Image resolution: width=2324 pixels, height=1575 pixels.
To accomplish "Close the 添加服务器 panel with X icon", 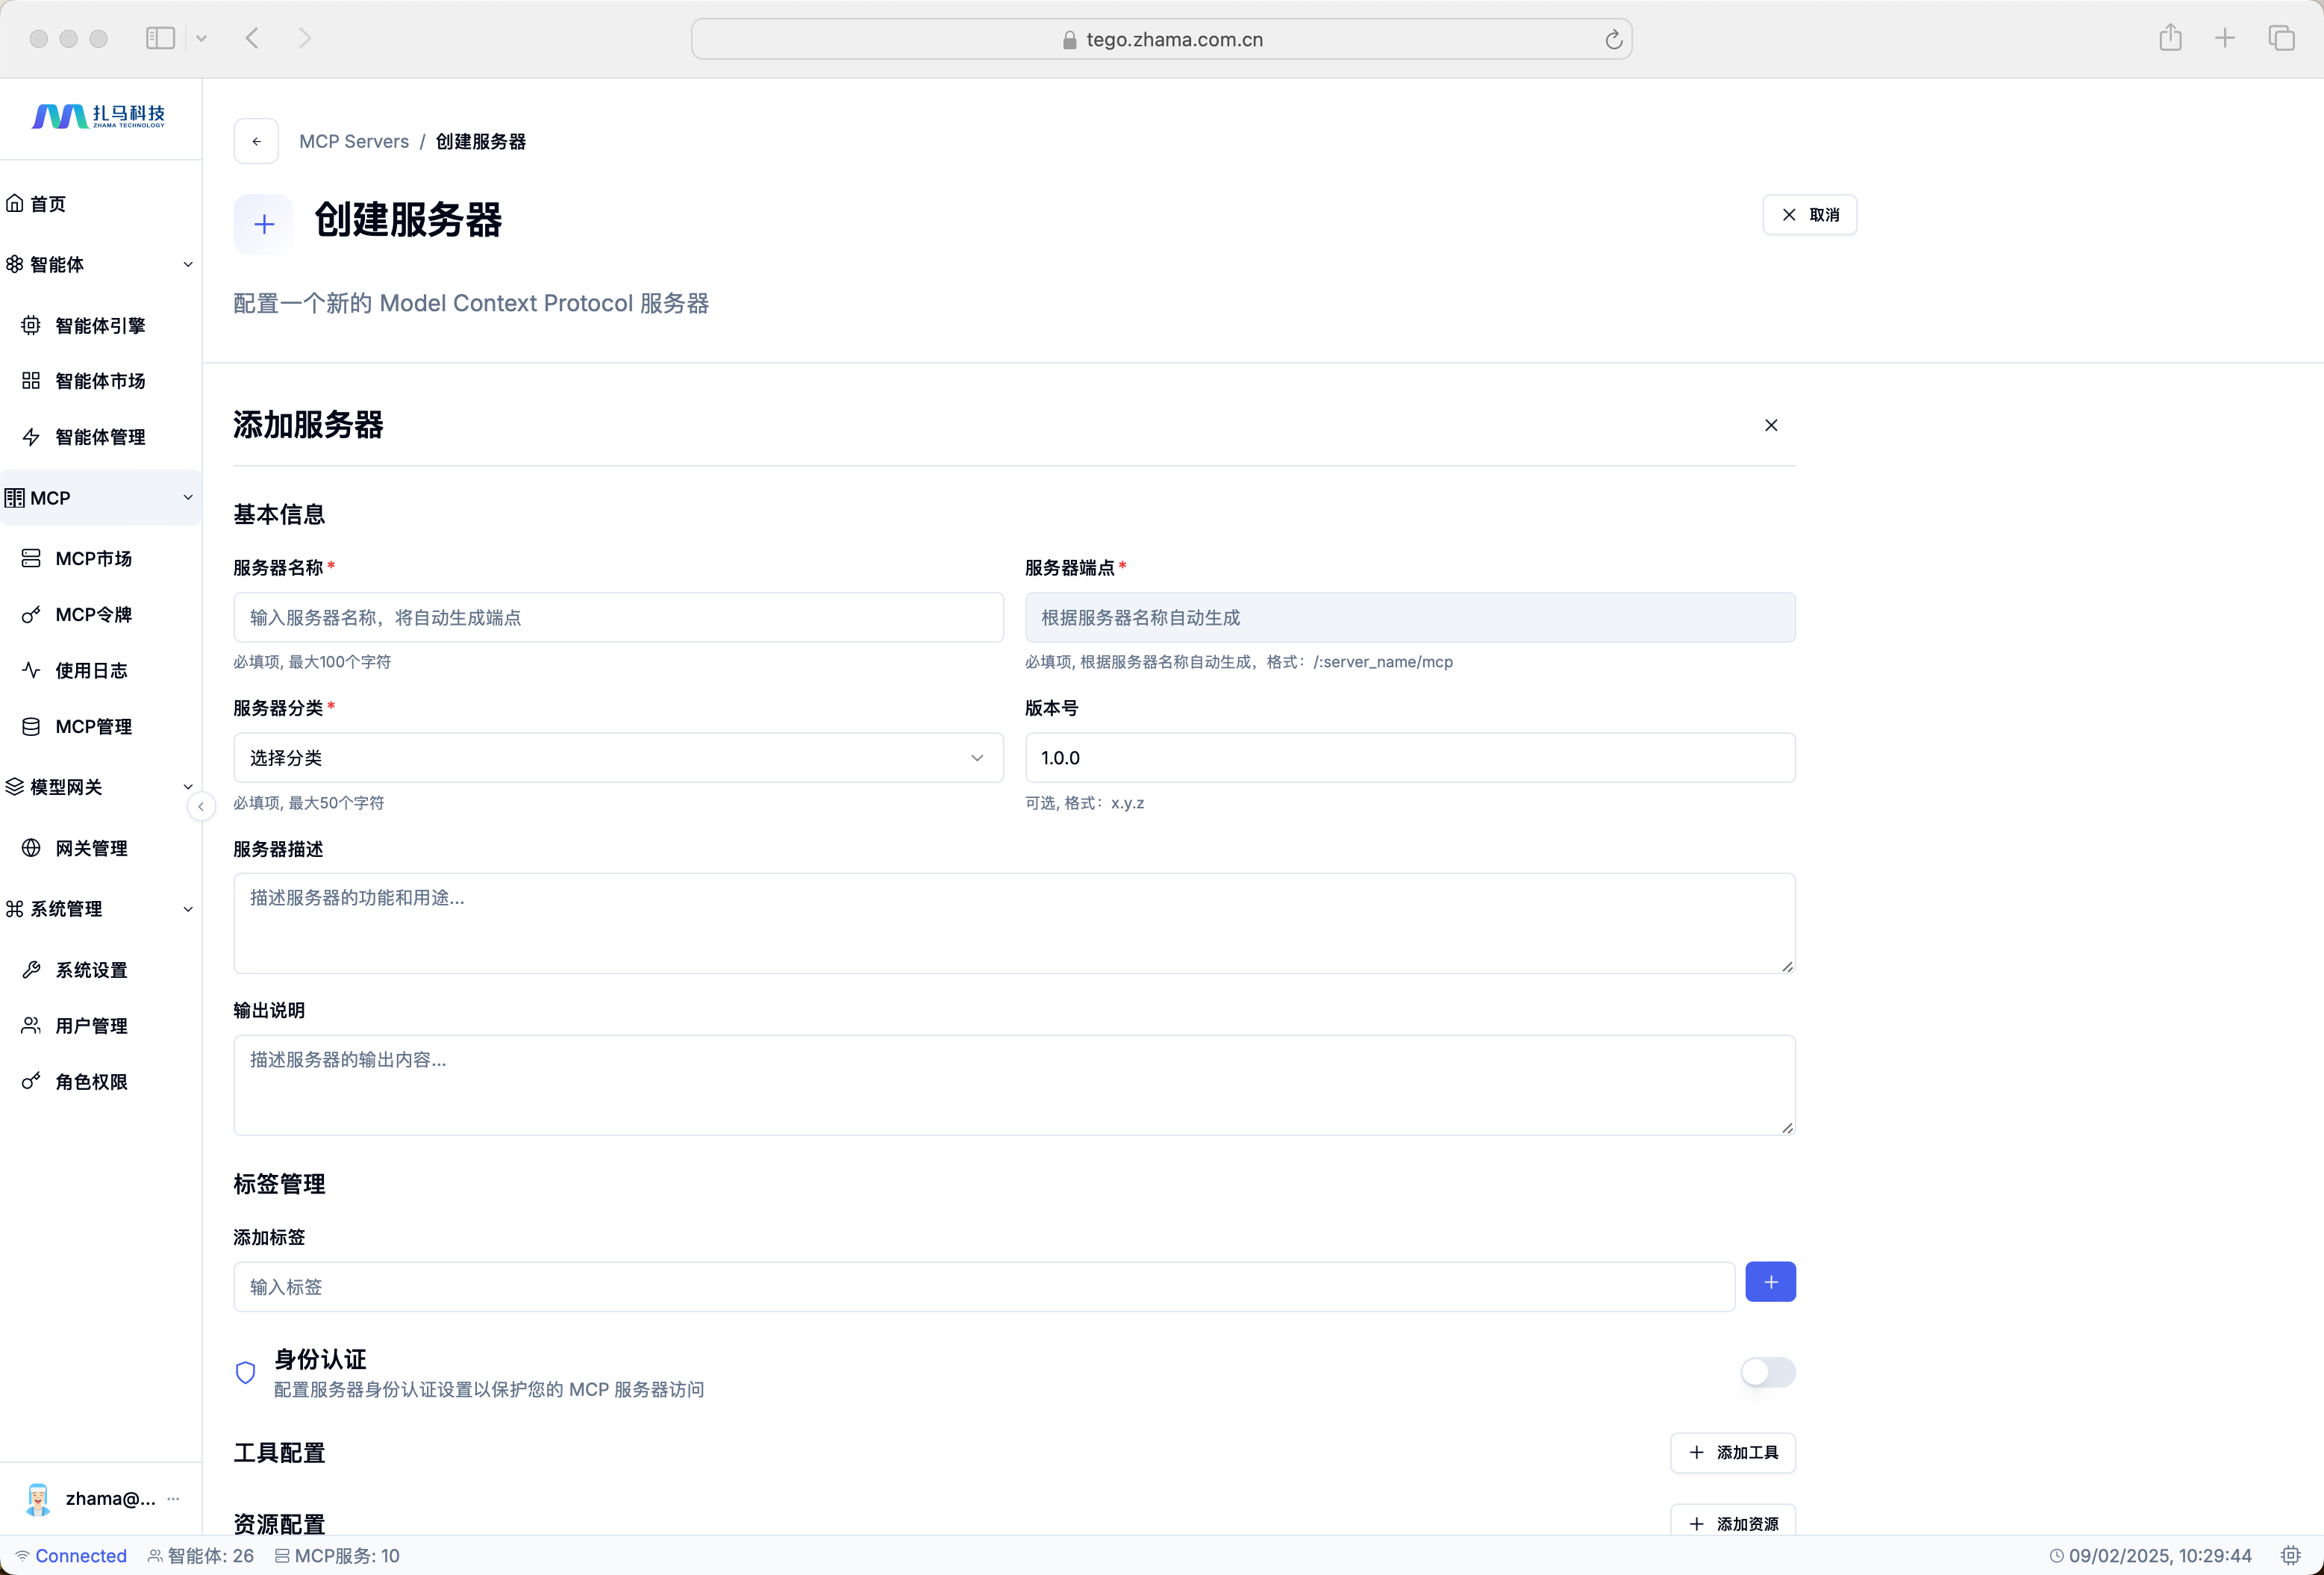I will coord(1771,425).
